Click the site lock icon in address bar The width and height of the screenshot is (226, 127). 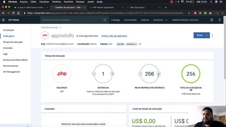click(24, 13)
